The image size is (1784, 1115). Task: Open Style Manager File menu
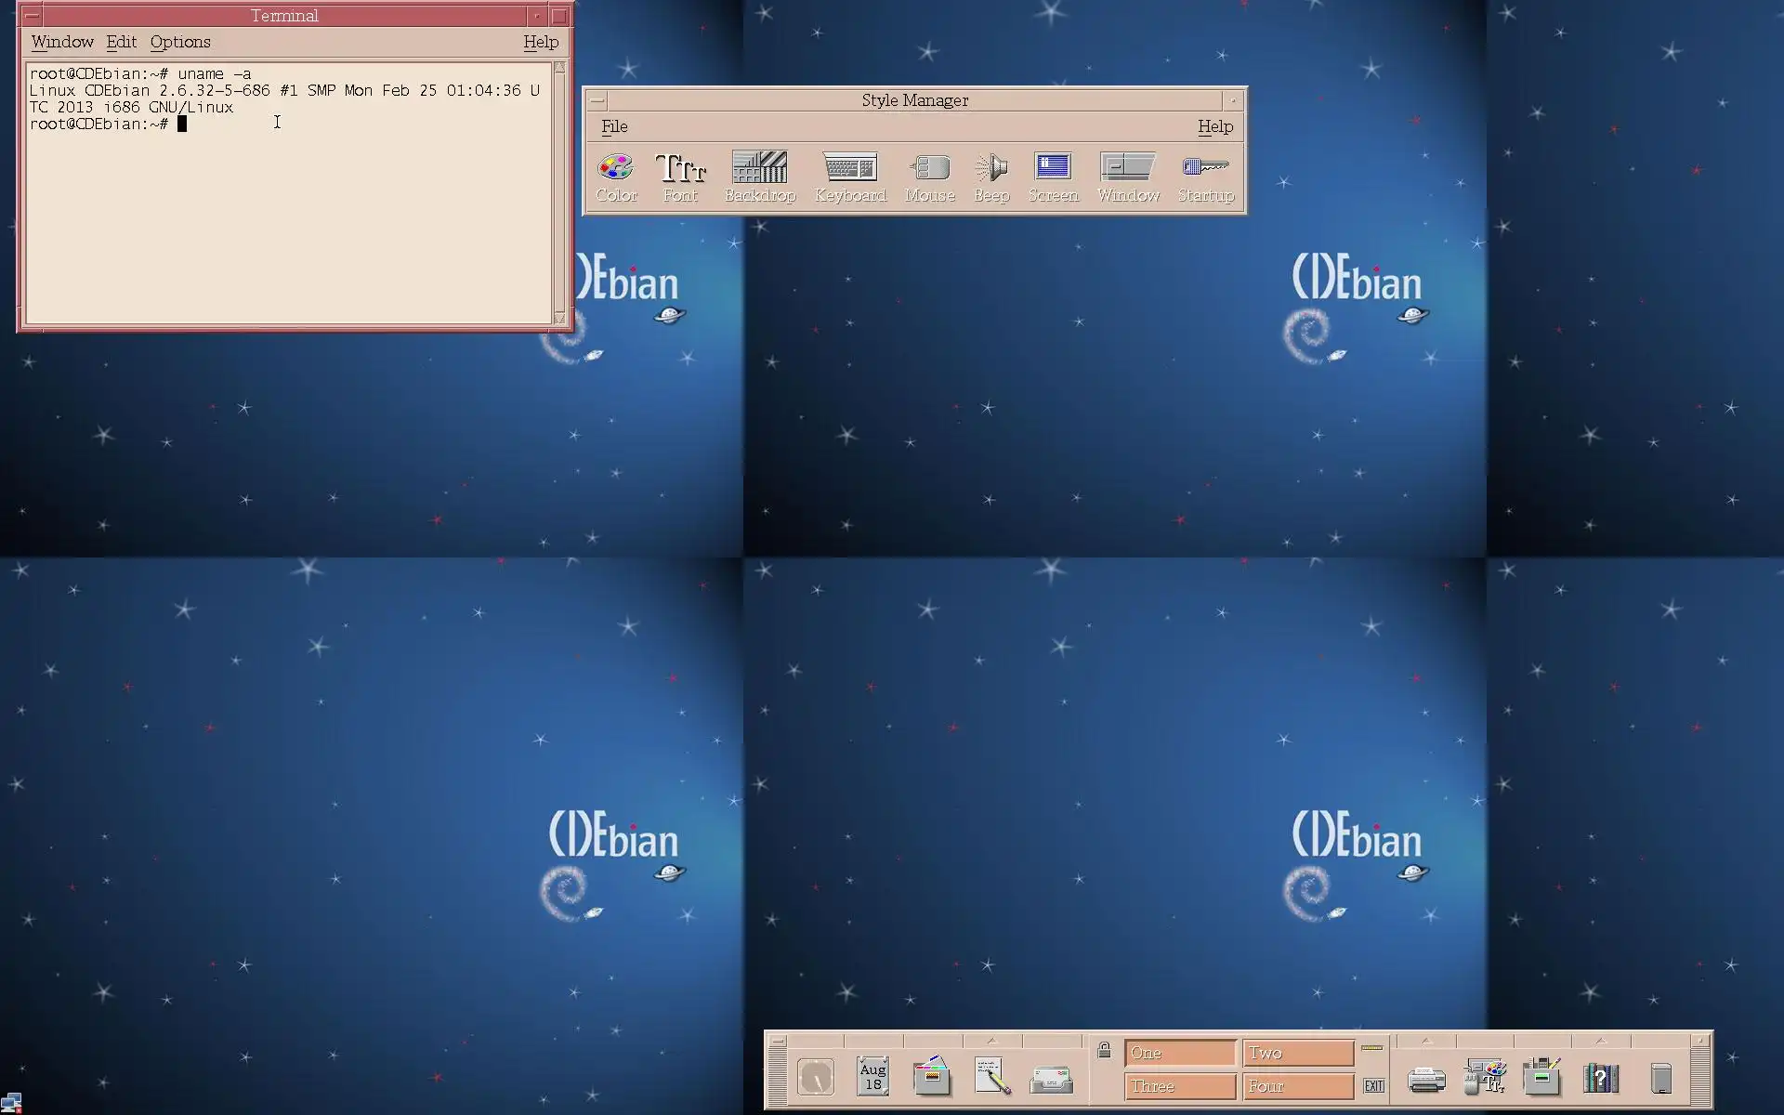[x=614, y=126]
